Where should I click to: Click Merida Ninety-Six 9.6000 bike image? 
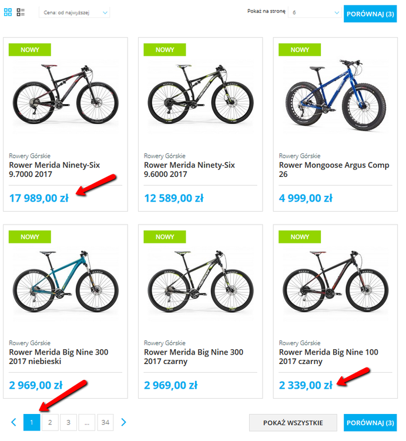coord(200,94)
